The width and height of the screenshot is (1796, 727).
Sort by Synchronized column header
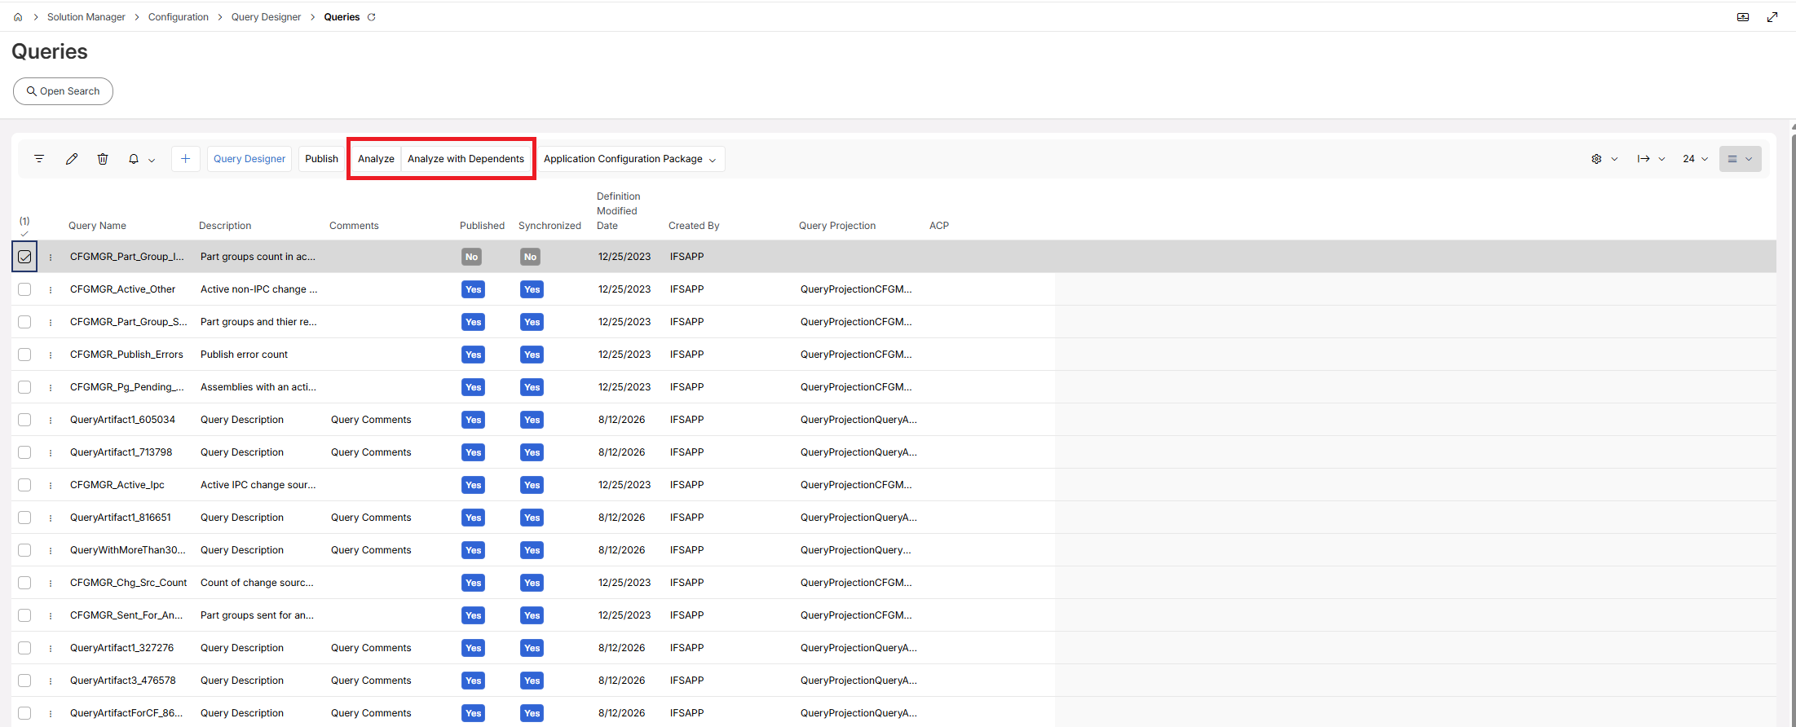(549, 226)
